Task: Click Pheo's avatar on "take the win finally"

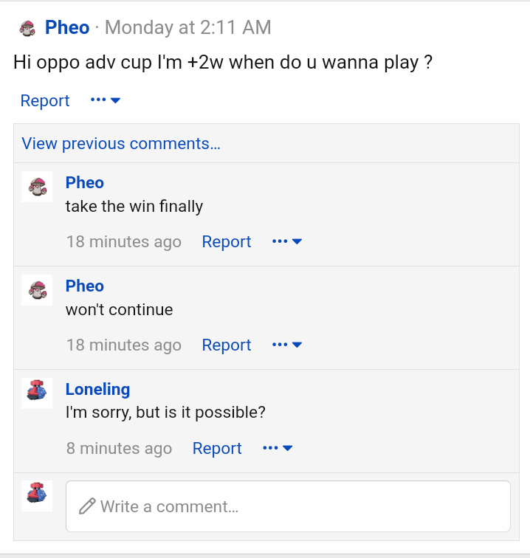Action: [x=37, y=187]
